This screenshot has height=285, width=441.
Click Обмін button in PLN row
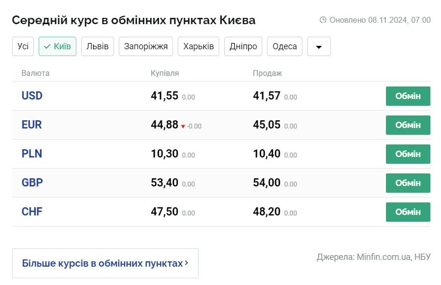pyautogui.click(x=408, y=154)
